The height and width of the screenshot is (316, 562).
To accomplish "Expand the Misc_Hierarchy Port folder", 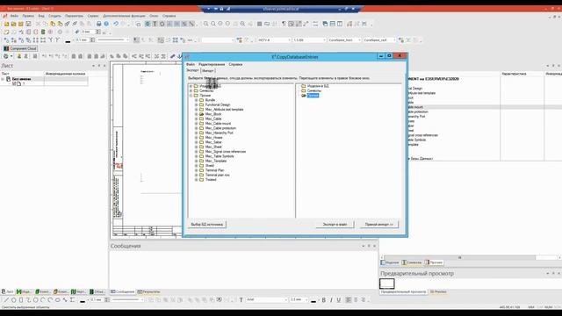I will tap(197, 133).
